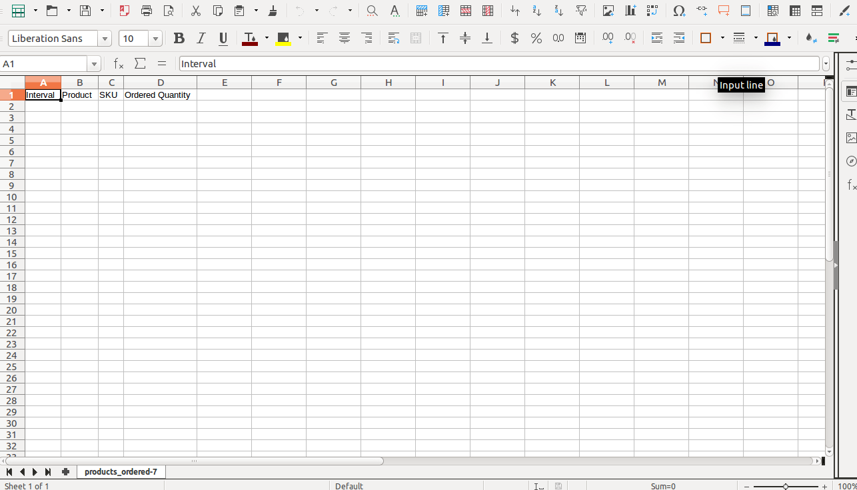Viewport: 857px width, 490px height.
Task: Select the column D header
Action: (x=161, y=83)
